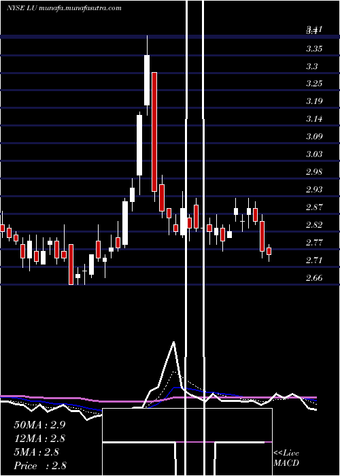Select the 50MA : 2.9 legend text
This screenshot has height=476, width=340.
click(39, 425)
